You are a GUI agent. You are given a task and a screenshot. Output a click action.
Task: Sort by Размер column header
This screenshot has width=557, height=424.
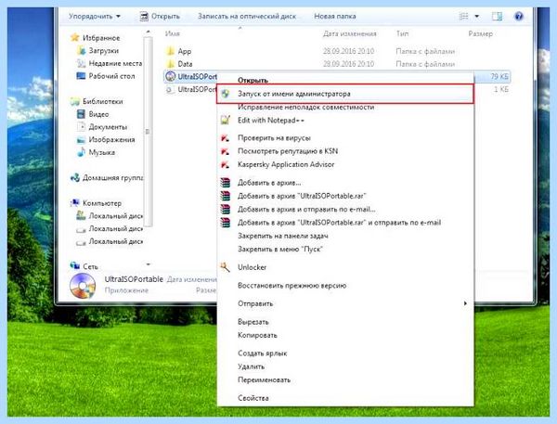tap(480, 33)
